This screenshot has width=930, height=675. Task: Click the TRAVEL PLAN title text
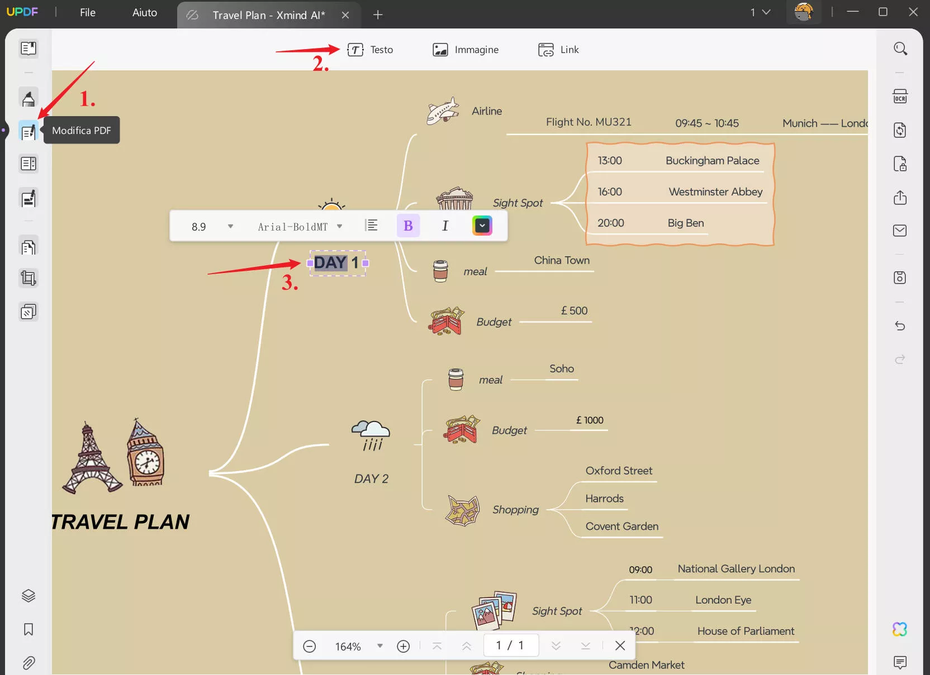click(x=121, y=522)
